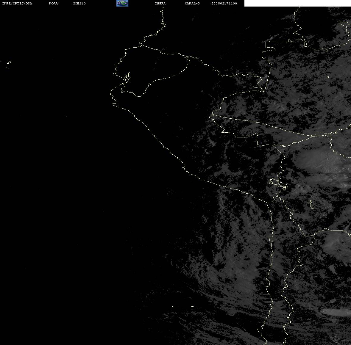This screenshot has width=351, height=345.
Task: Click the 200802171100 timestamp
Action: point(224,3)
